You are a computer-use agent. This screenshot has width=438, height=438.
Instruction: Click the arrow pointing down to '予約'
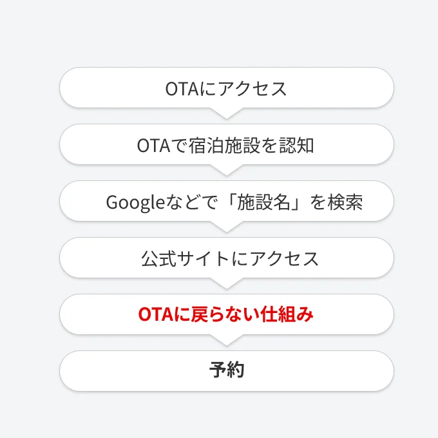point(226,339)
